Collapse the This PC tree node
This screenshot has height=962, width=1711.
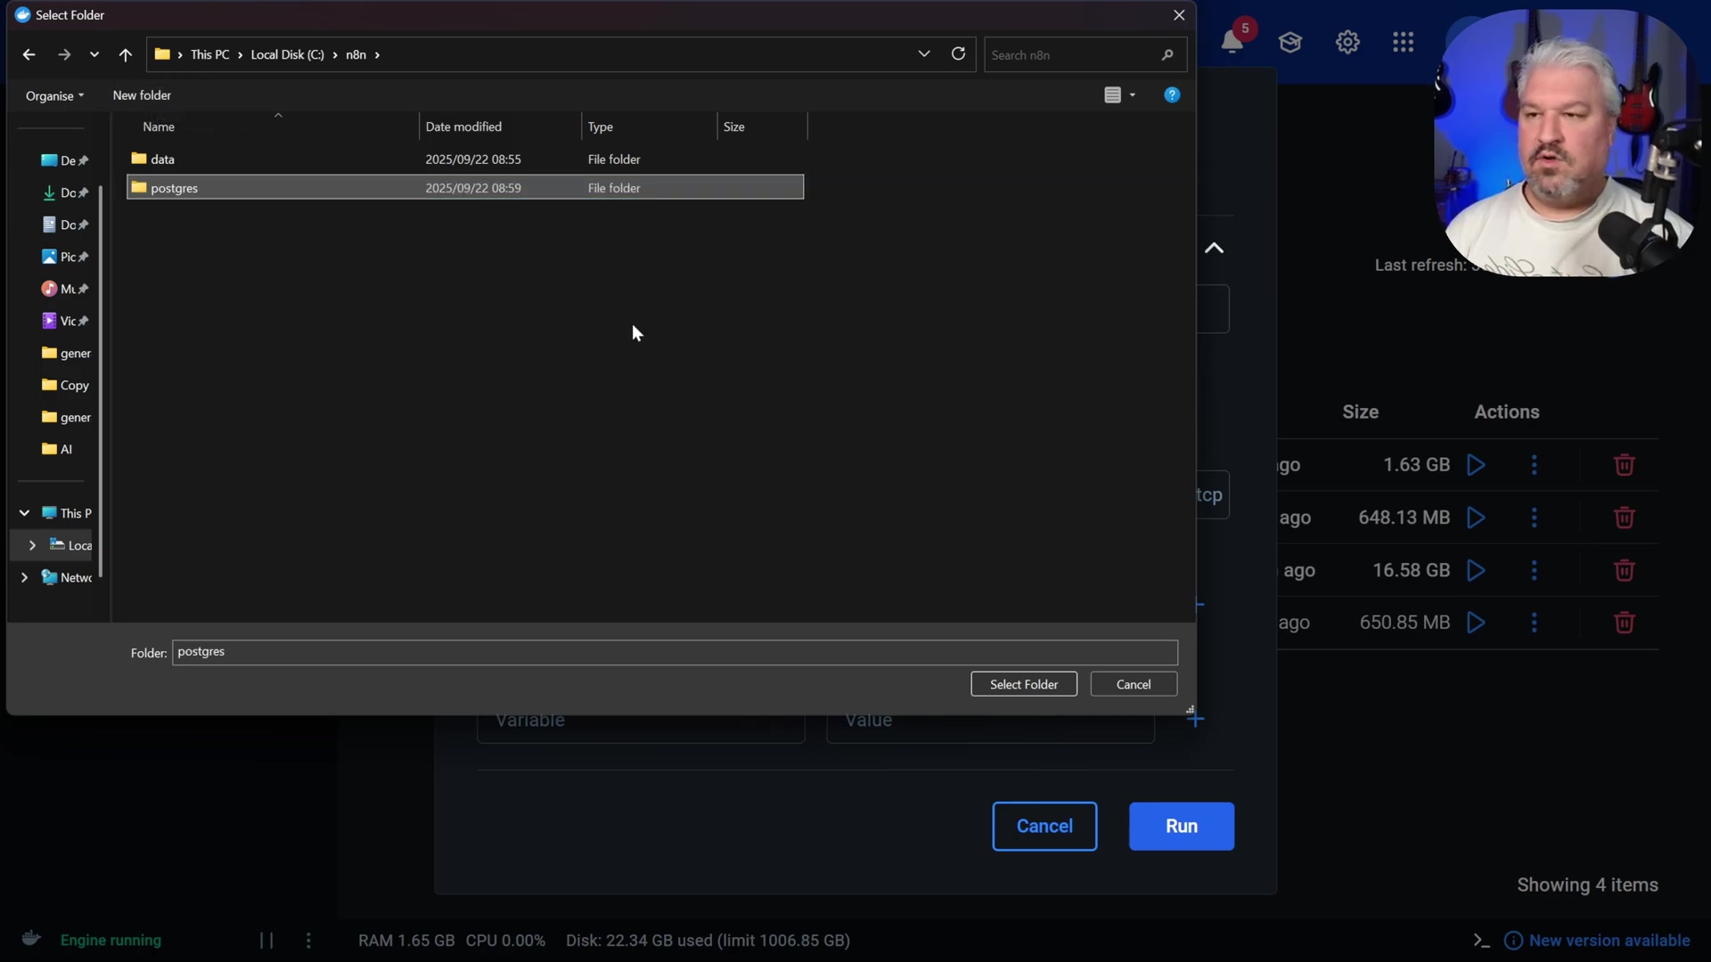24,513
